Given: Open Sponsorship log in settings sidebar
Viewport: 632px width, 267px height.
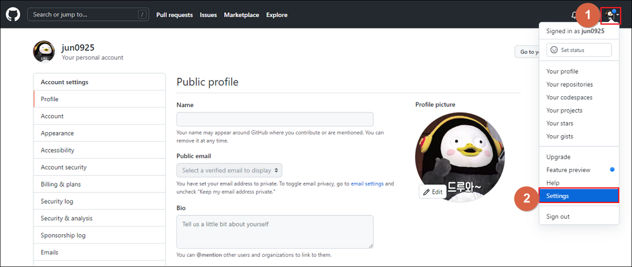Looking at the screenshot, I should tap(99, 235).
